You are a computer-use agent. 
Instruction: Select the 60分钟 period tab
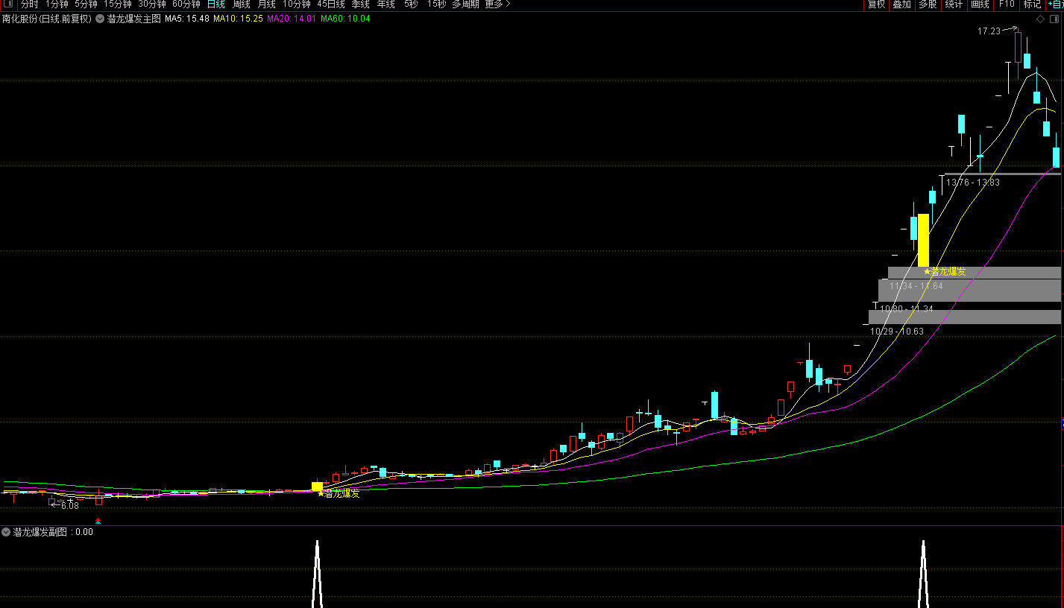pos(186,4)
